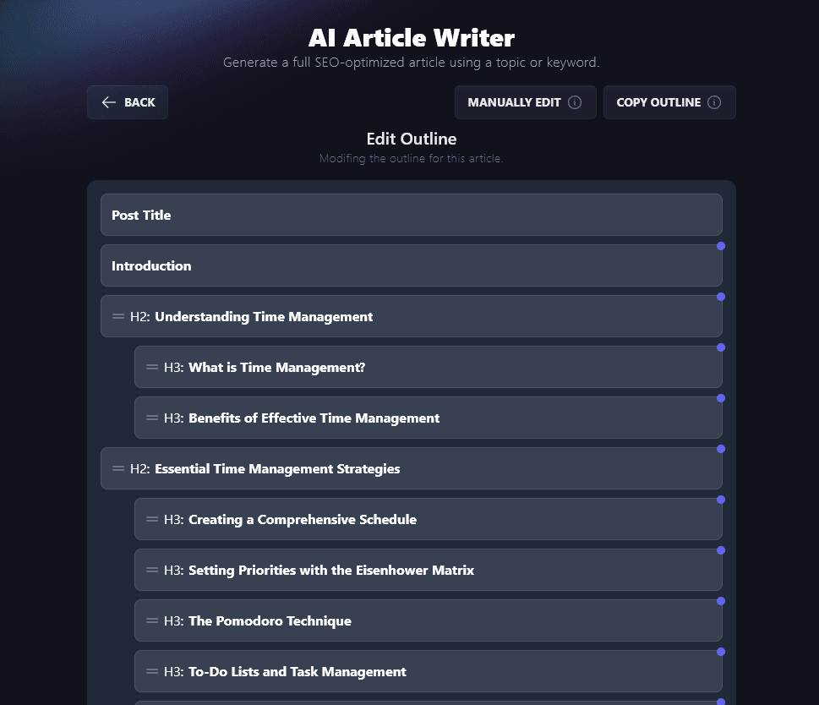Click the left arrow icon in Back button

point(108,102)
